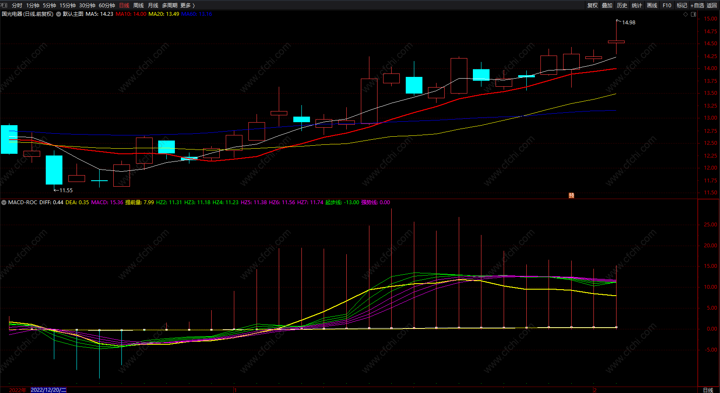Switch to 月线 monthly chart
This screenshot has width=720, height=393.
coord(153,6)
